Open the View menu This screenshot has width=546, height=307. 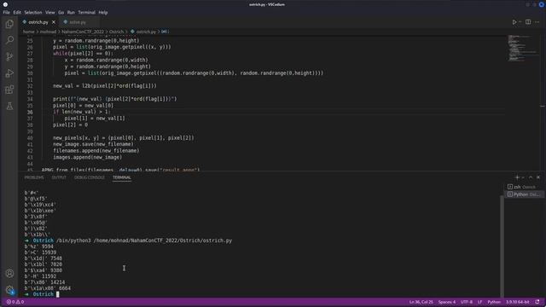(49, 13)
